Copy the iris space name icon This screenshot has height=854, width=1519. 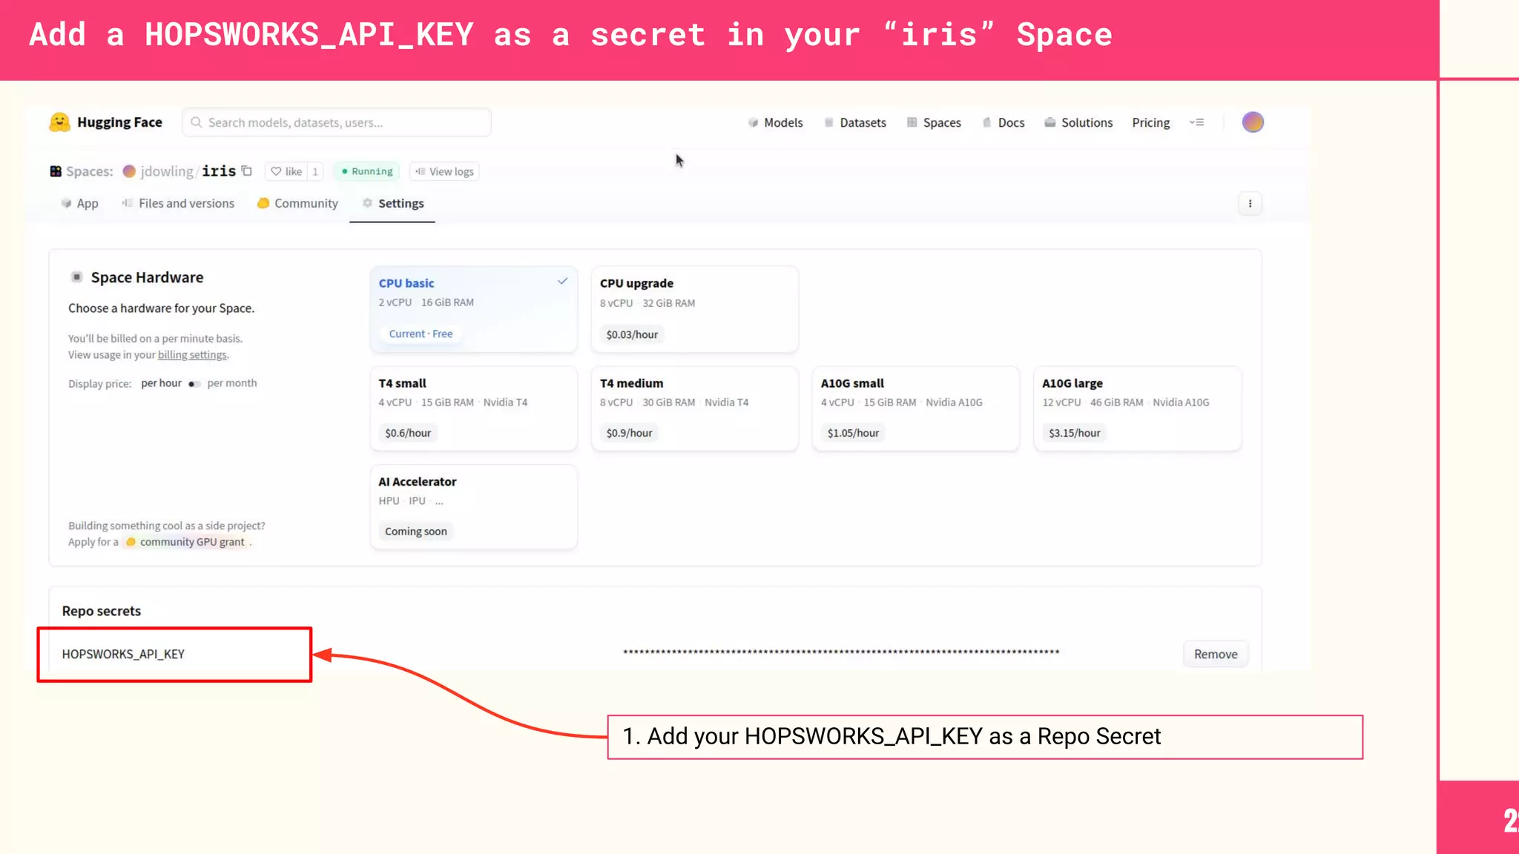247,171
